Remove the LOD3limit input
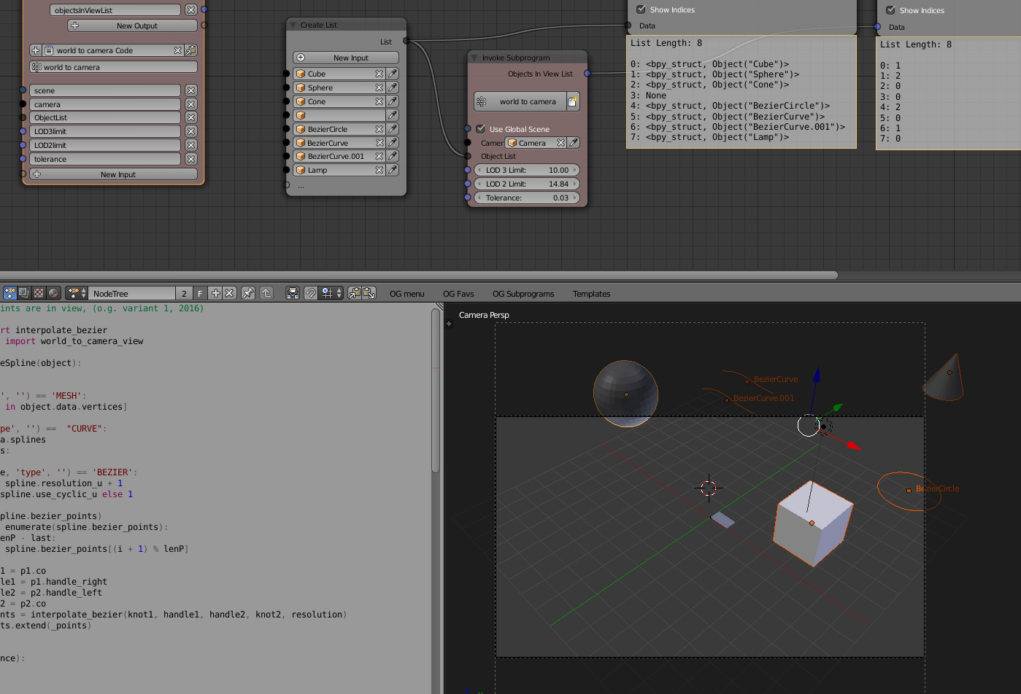Image resolution: width=1021 pixels, height=694 pixels. point(190,131)
